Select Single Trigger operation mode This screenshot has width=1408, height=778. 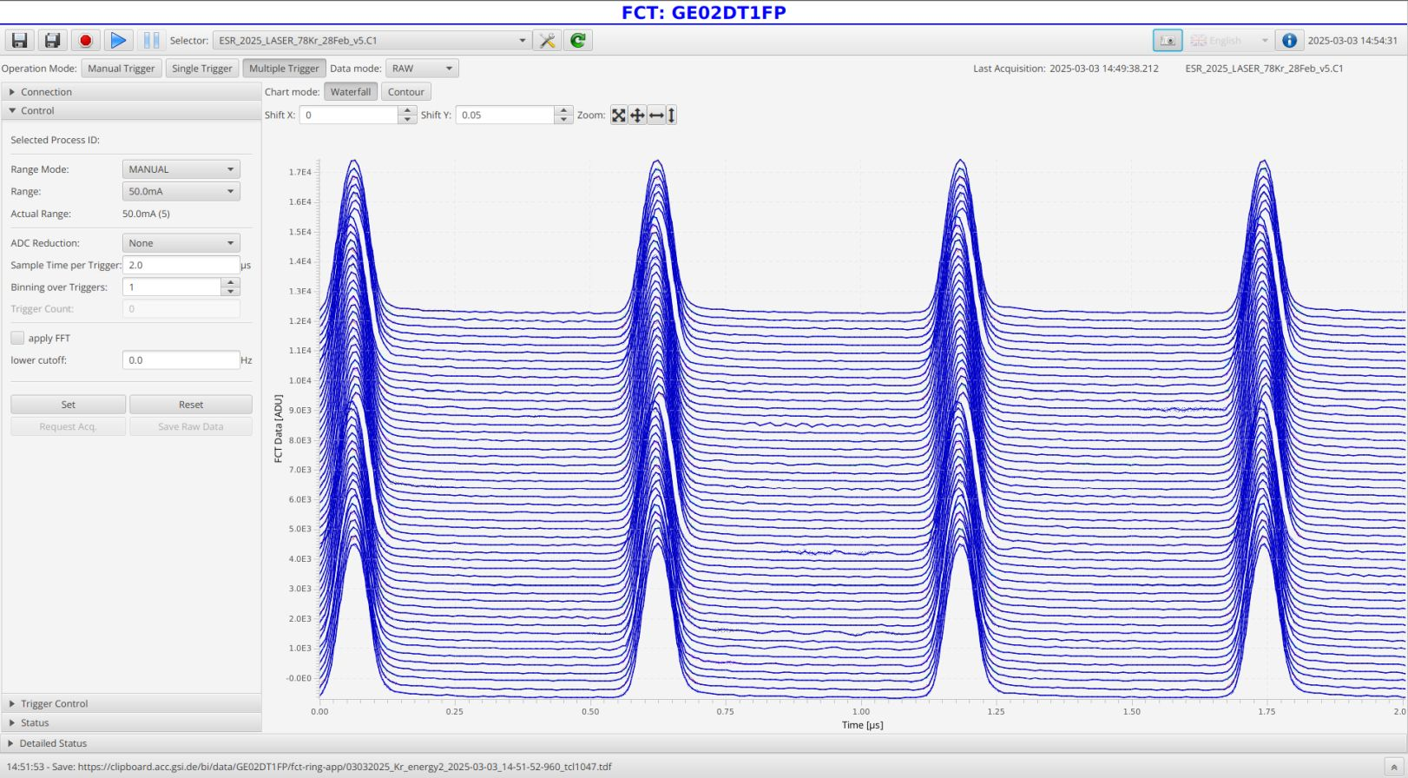(x=201, y=69)
